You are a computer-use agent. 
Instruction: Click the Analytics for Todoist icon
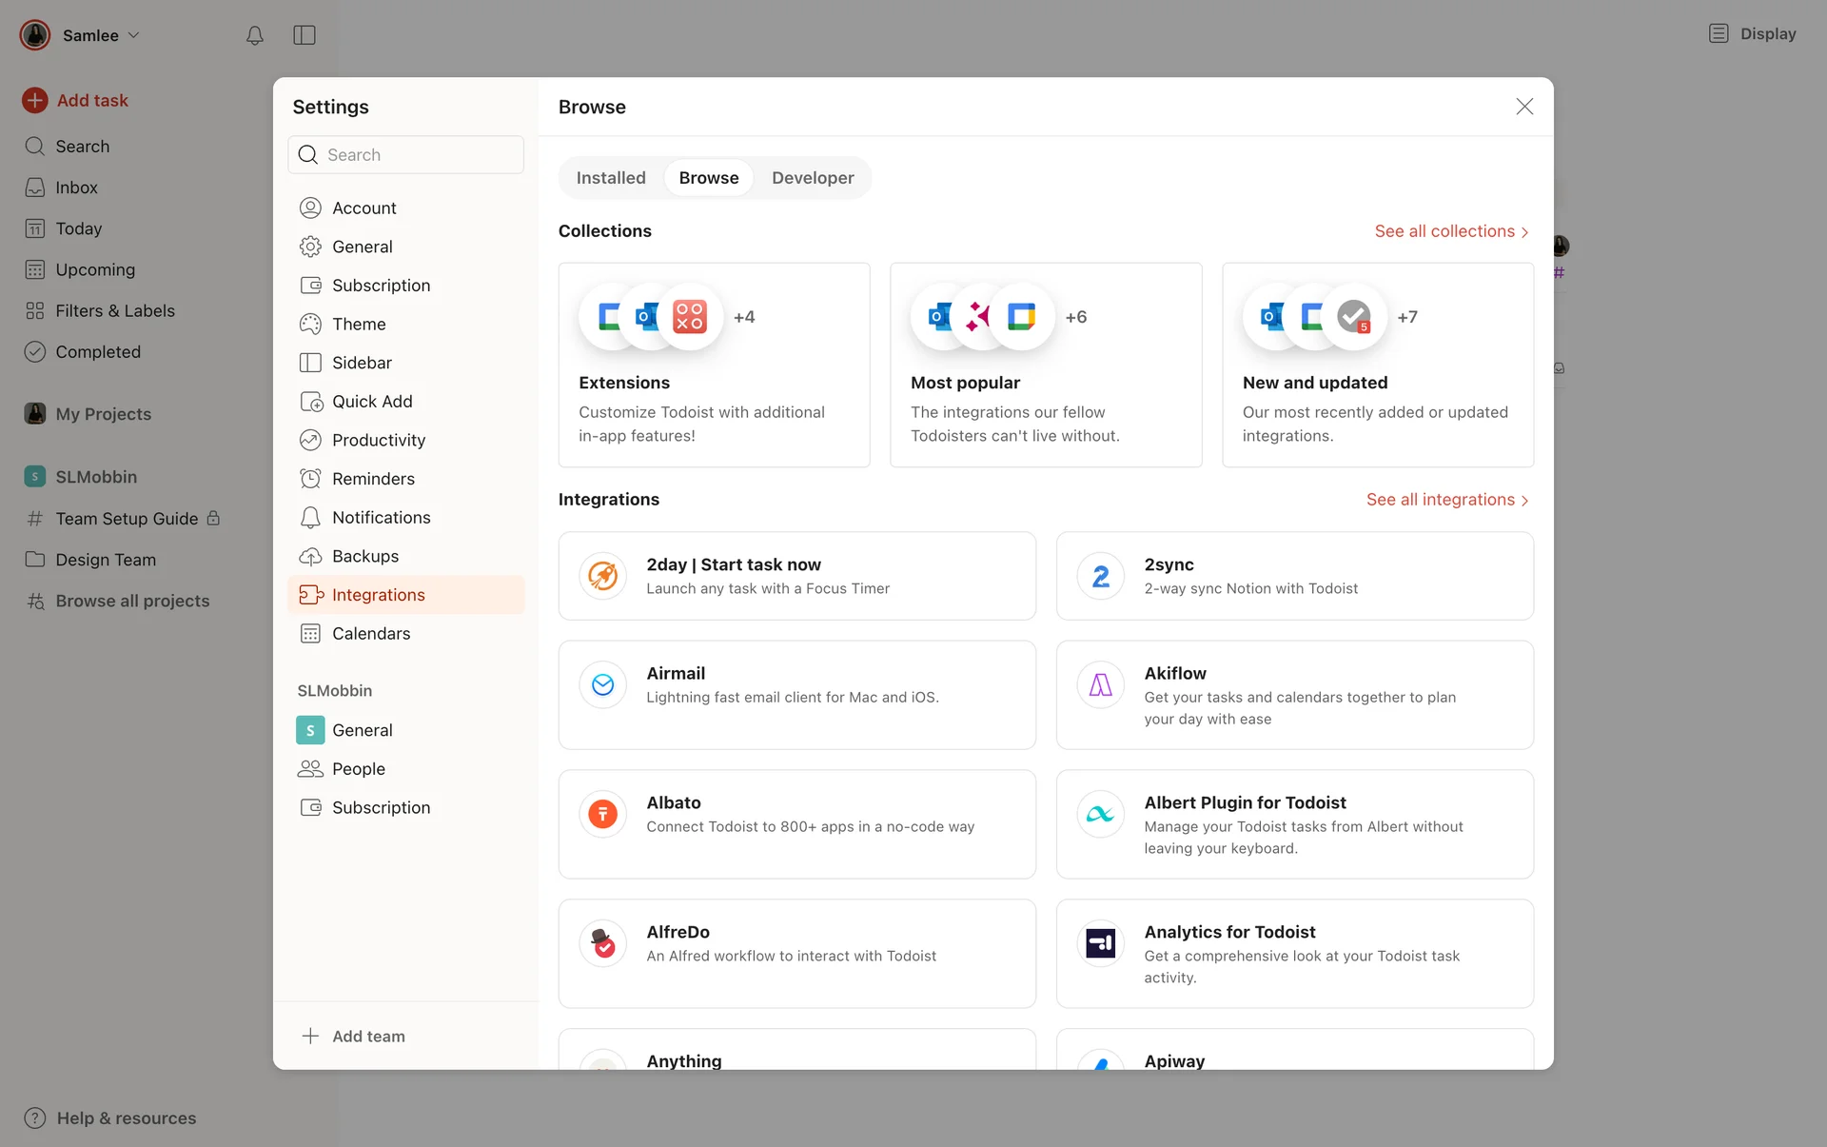[x=1100, y=943]
